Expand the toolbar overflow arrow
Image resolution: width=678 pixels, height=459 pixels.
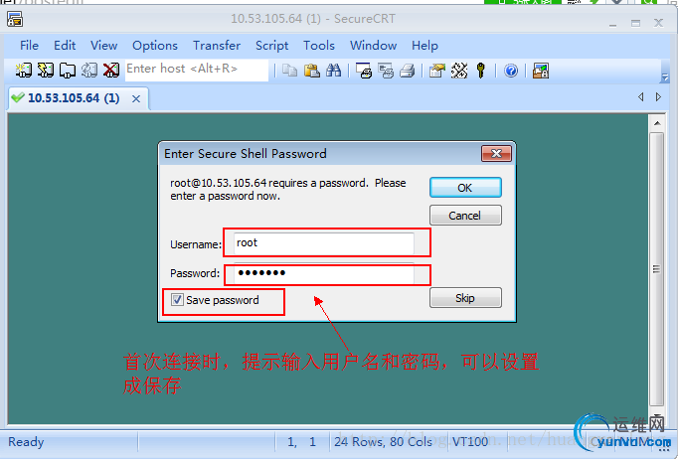click(x=665, y=77)
